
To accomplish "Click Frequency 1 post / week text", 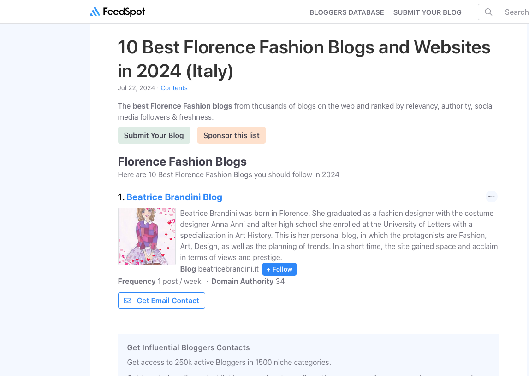I will coord(159,281).
